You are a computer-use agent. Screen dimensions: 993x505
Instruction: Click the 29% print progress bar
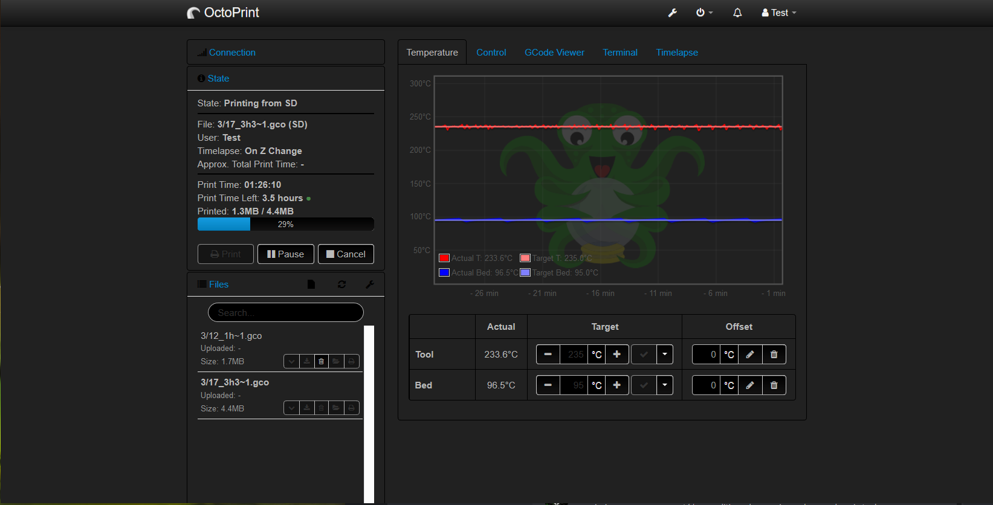pos(286,224)
